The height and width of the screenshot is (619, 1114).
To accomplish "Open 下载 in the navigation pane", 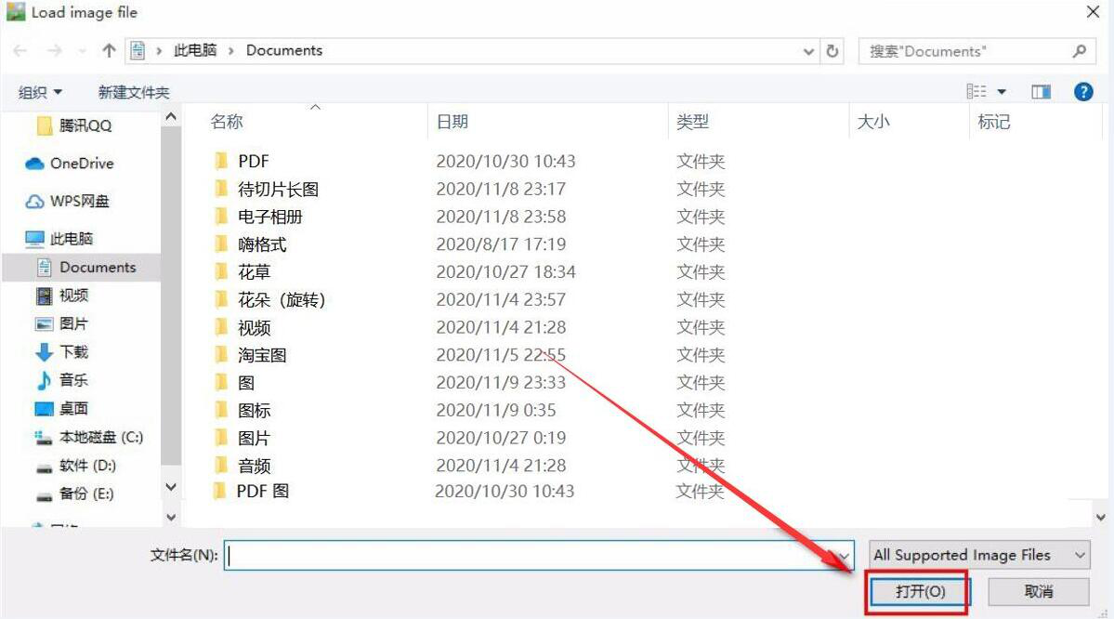I will (62, 351).
